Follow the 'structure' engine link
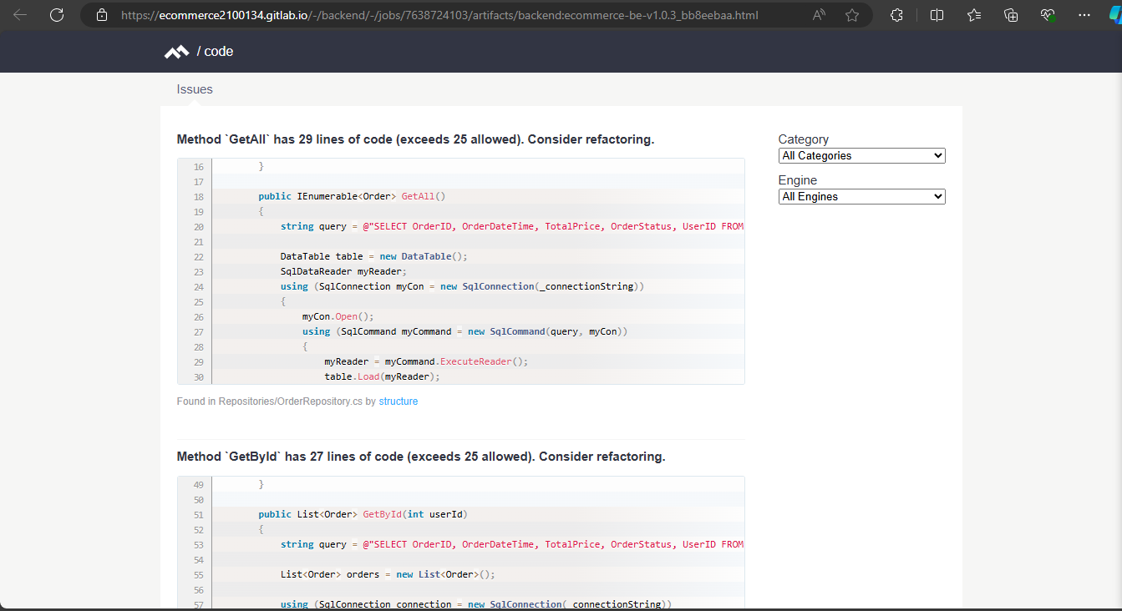1122x611 pixels. coord(399,401)
